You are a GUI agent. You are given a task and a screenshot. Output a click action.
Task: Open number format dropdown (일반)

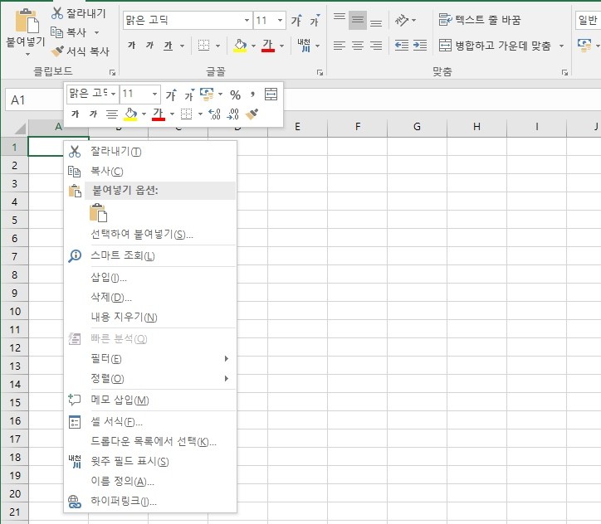[x=588, y=20]
